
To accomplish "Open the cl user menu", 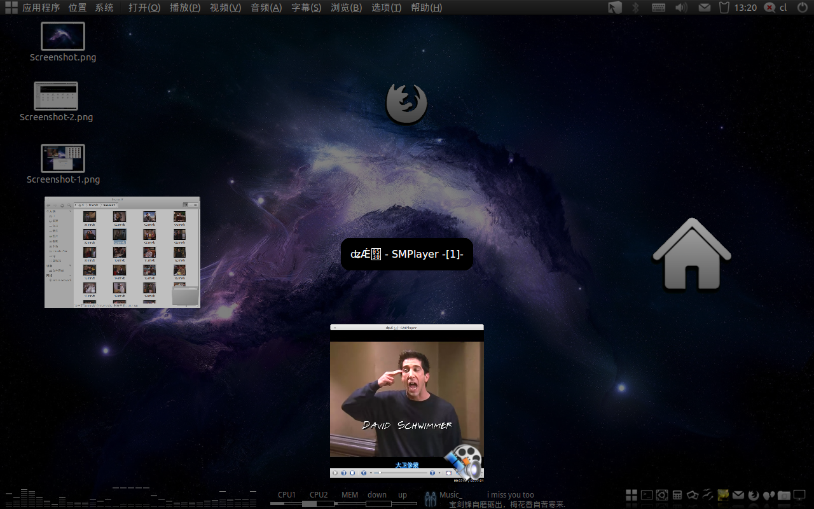I will (783, 8).
